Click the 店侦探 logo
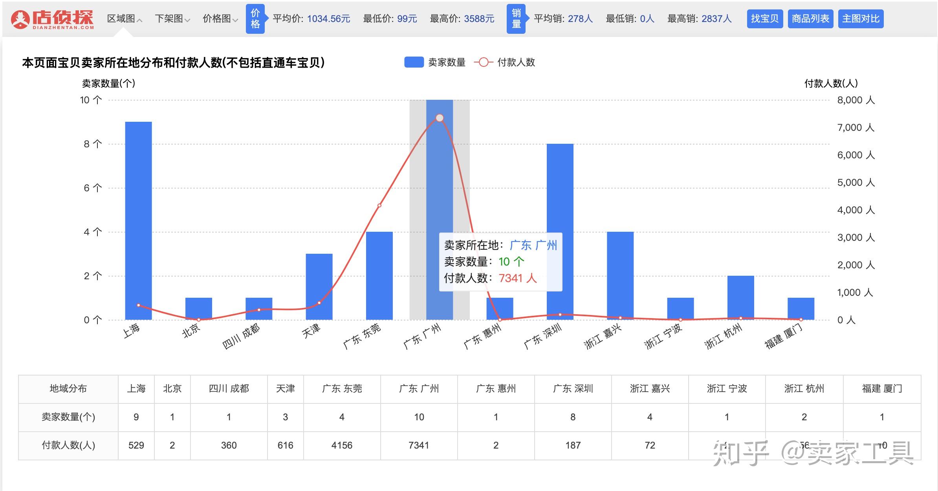The image size is (938, 491). pyautogui.click(x=53, y=19)
